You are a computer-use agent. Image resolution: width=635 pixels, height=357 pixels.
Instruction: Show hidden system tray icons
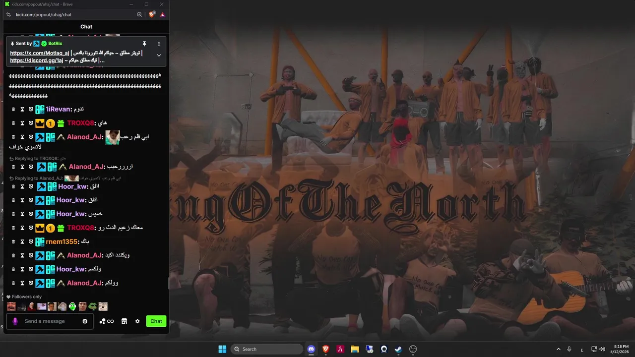(x=559, y=349)
